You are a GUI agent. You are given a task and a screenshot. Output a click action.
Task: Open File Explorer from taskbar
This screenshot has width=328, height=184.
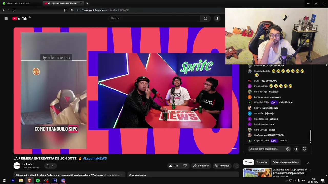point(21,181)
